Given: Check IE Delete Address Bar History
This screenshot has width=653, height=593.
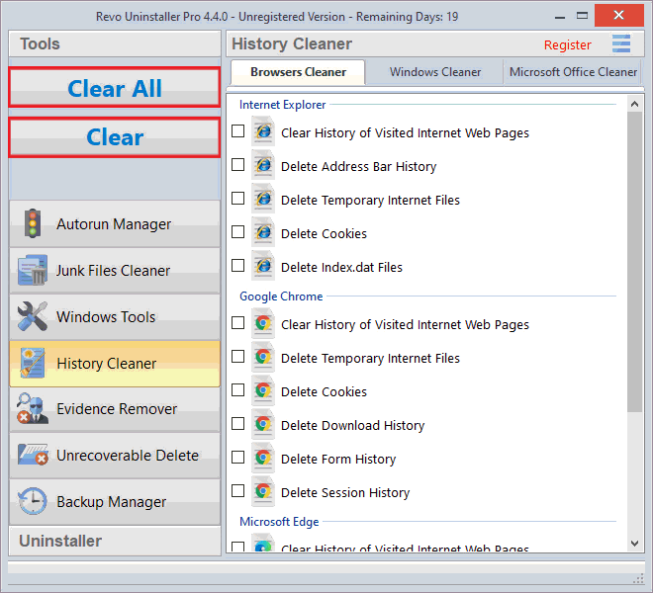Looking at the screenshot, I should (x=237, y=165).
